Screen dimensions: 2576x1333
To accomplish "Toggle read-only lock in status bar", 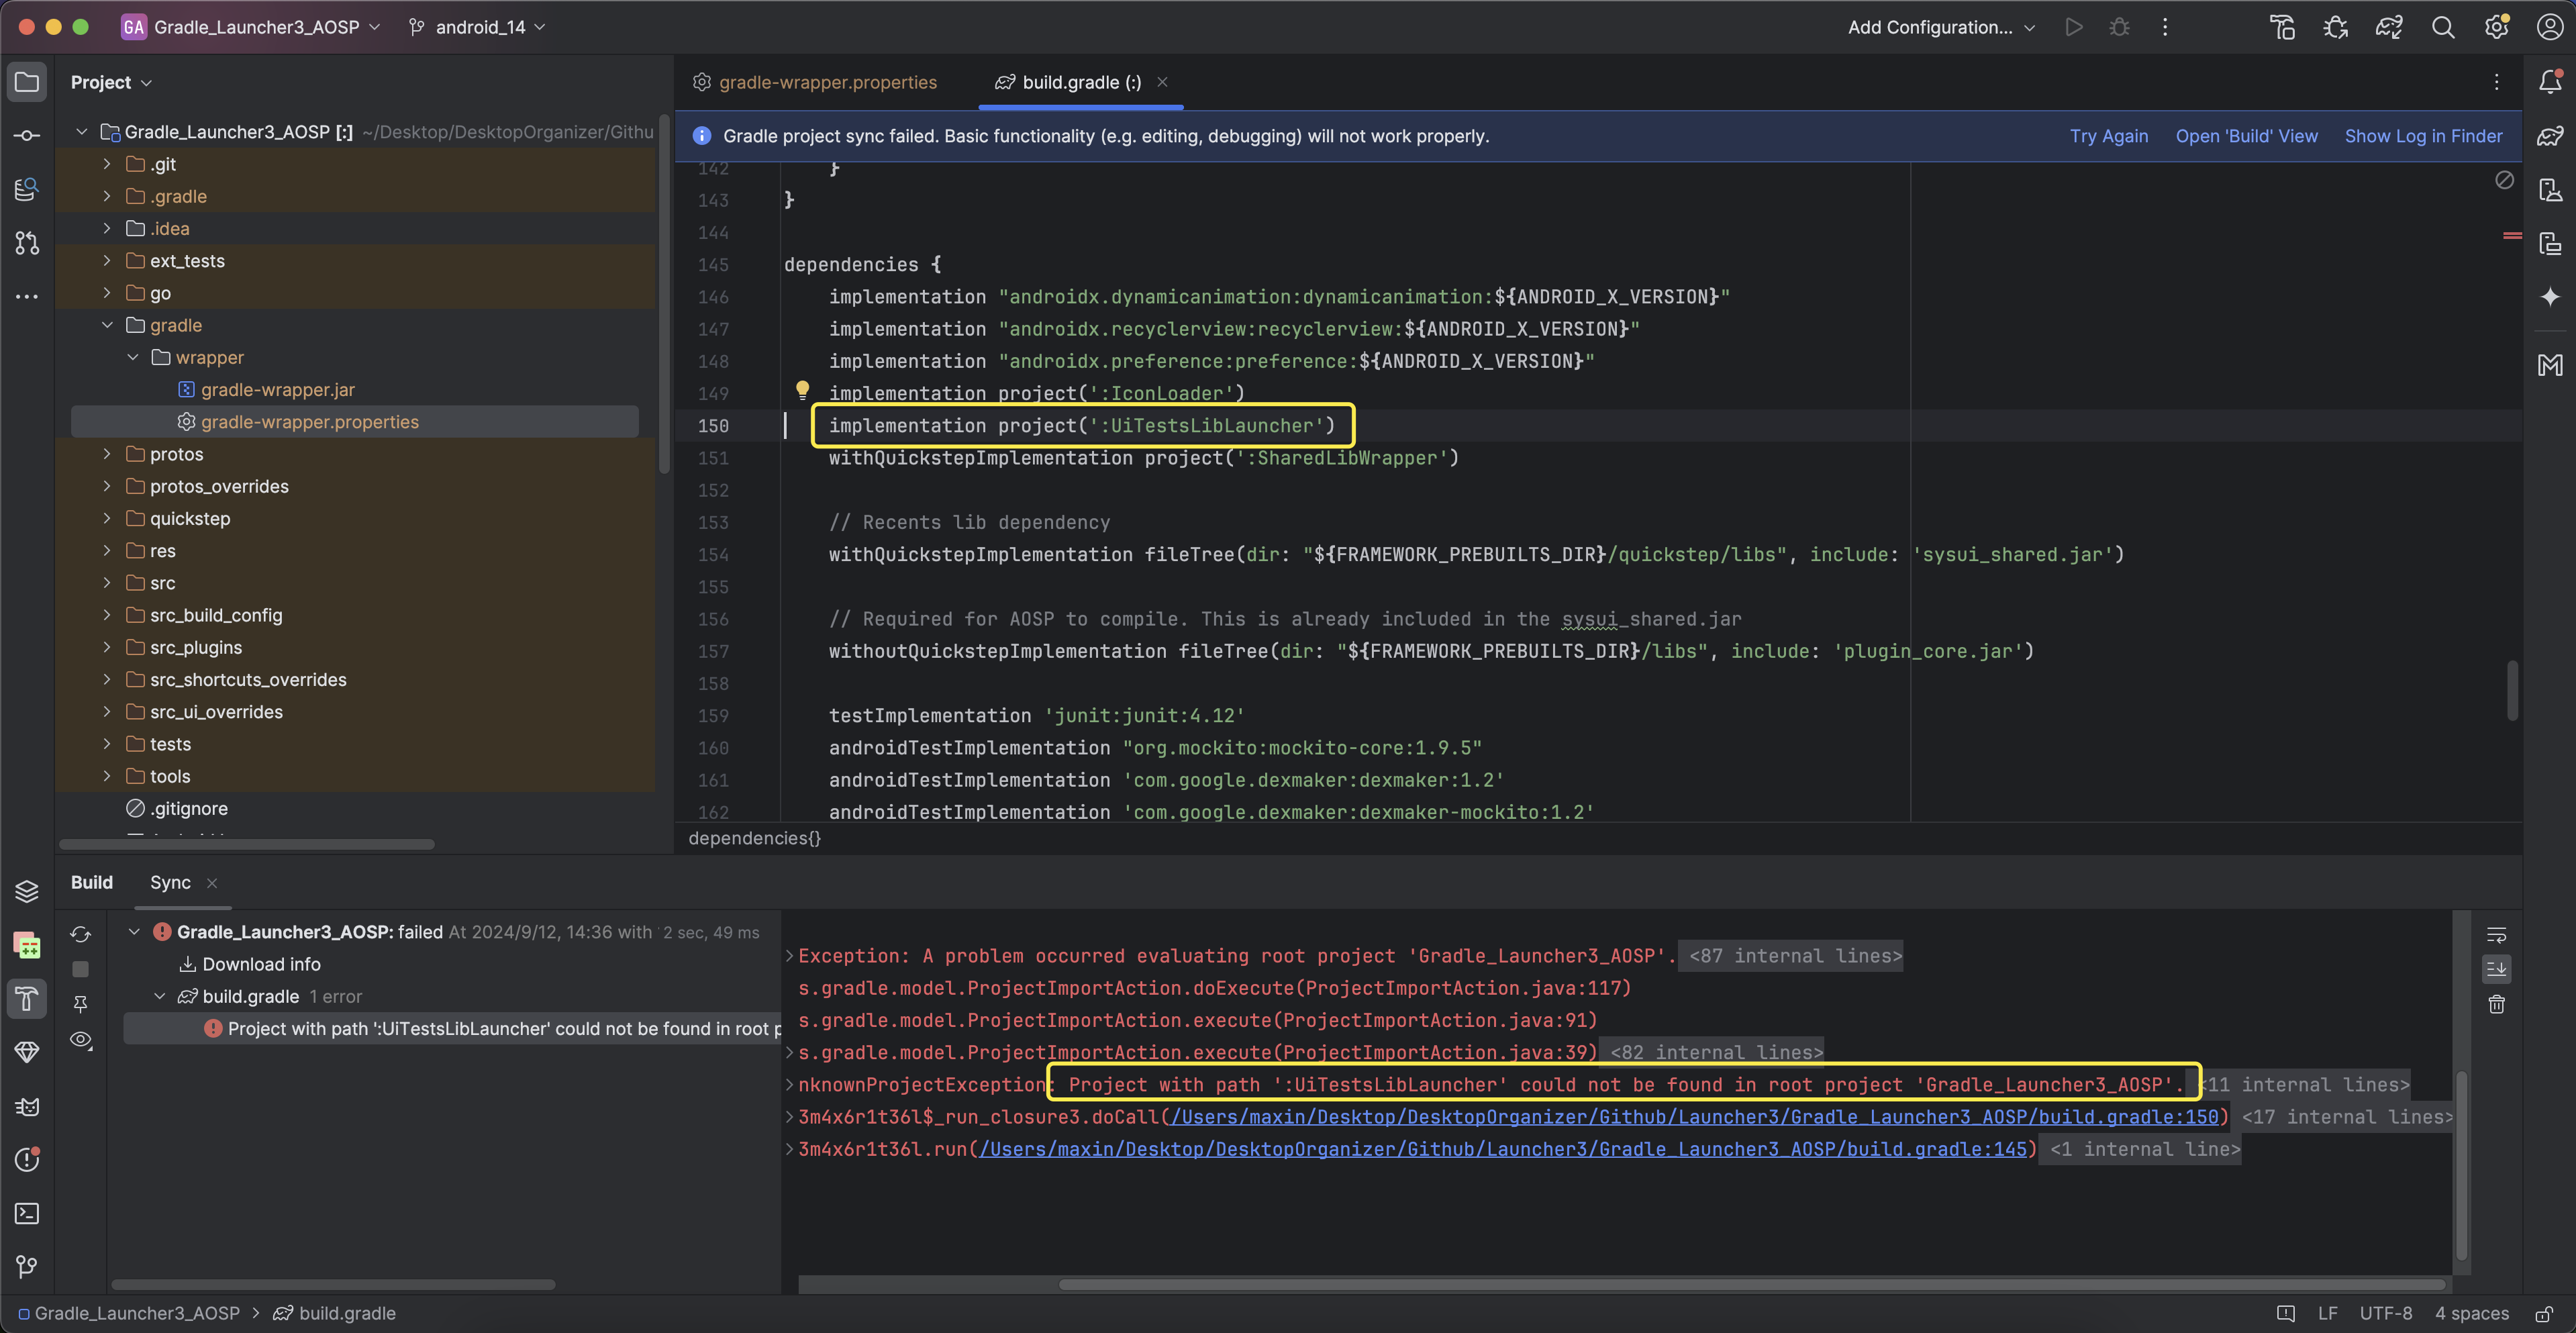I will tap(2545, 1313).
